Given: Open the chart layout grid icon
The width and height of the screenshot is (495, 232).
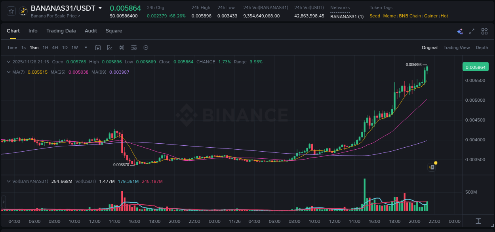Looking at the screenshot, I should pos(484,31).
